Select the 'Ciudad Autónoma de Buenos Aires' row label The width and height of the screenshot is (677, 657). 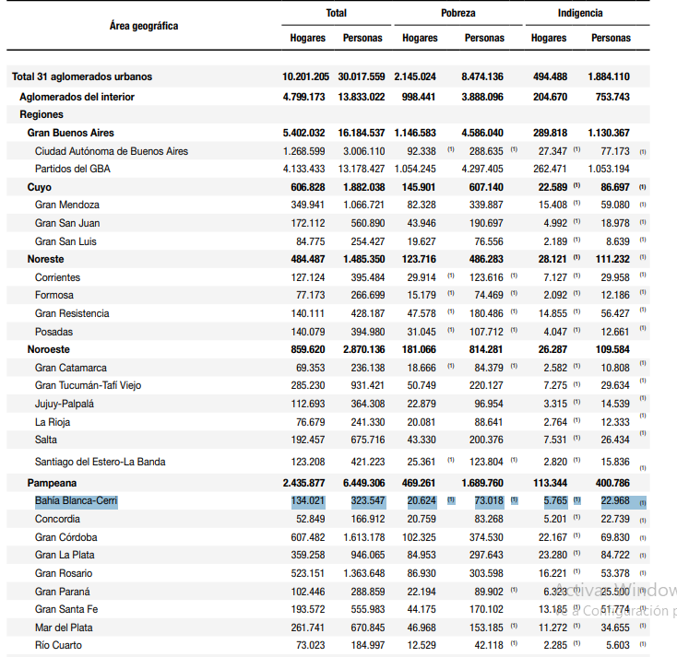tap(111, 151)
